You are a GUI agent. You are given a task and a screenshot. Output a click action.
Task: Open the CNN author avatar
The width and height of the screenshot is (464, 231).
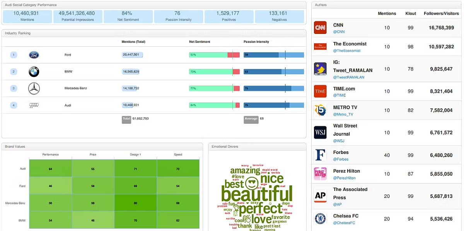(x=320, y=28)
